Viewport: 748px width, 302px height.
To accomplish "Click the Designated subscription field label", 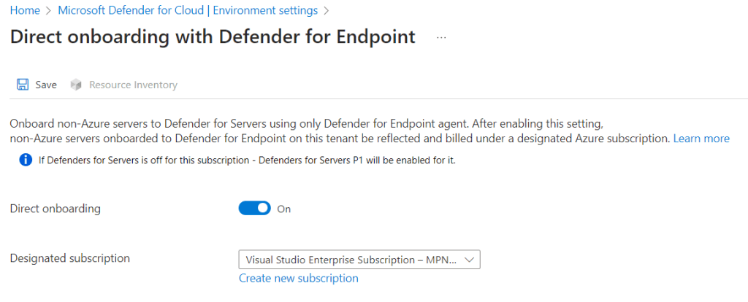I will click(x=70, y=258).
